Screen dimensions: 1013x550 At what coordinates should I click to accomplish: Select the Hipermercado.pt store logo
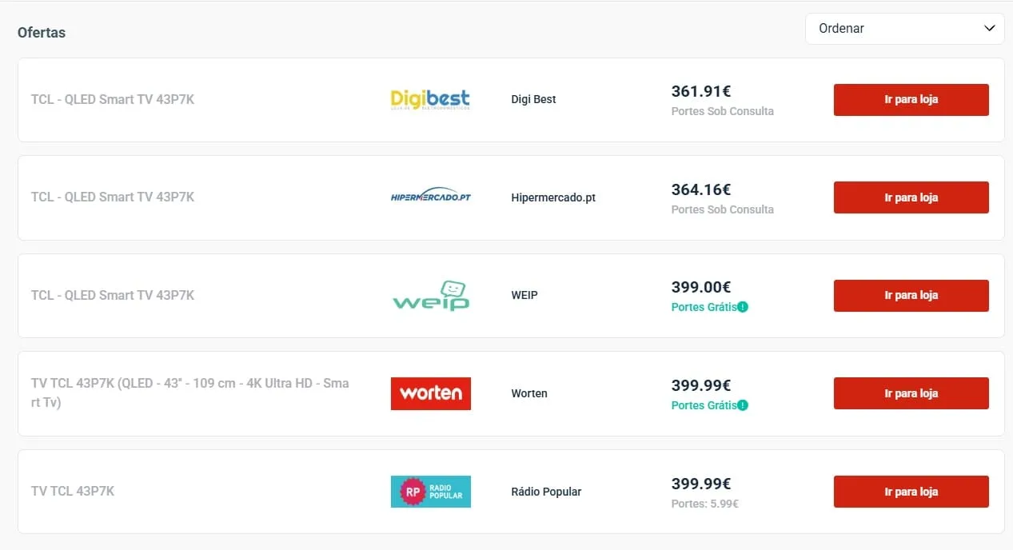point(430,194)
